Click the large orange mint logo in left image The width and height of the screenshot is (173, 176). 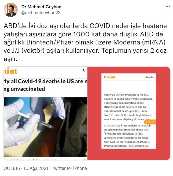tap(10, 71)
